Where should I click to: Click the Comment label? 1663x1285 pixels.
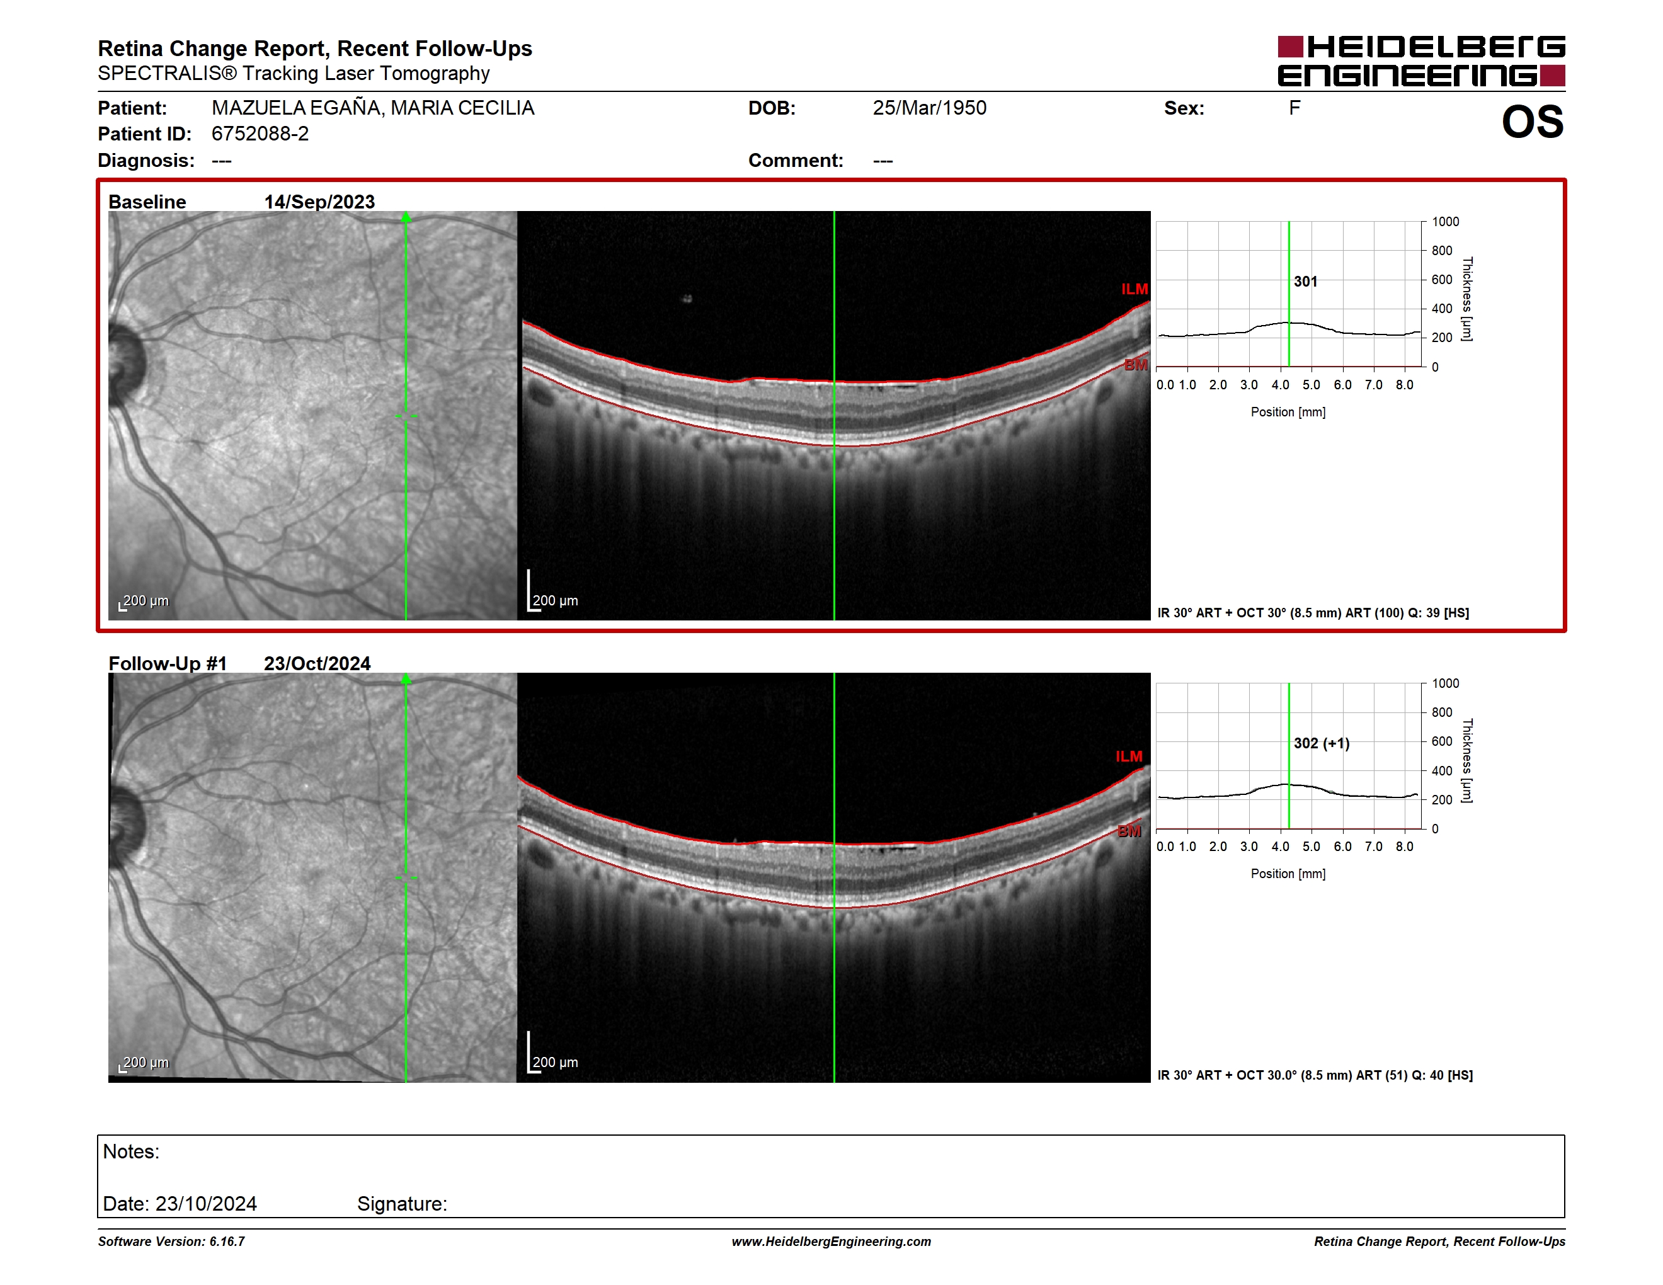(796, 161)
